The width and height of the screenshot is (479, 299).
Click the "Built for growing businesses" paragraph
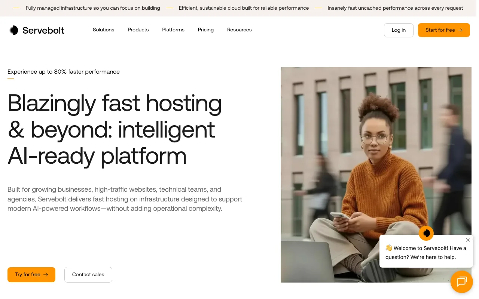point(125,199)
